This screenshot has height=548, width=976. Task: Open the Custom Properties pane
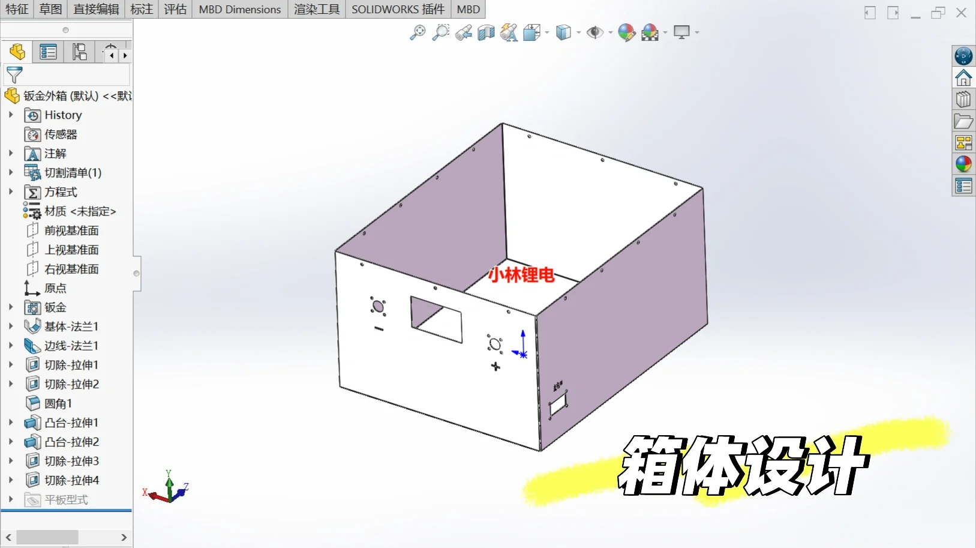coord(963,186)
